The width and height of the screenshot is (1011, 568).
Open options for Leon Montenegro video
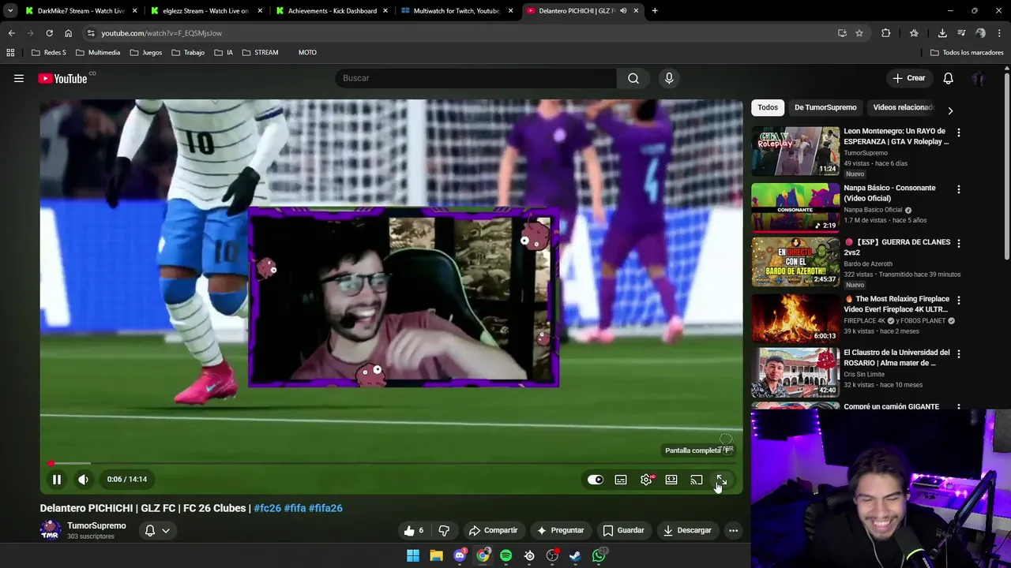(959, 133)
